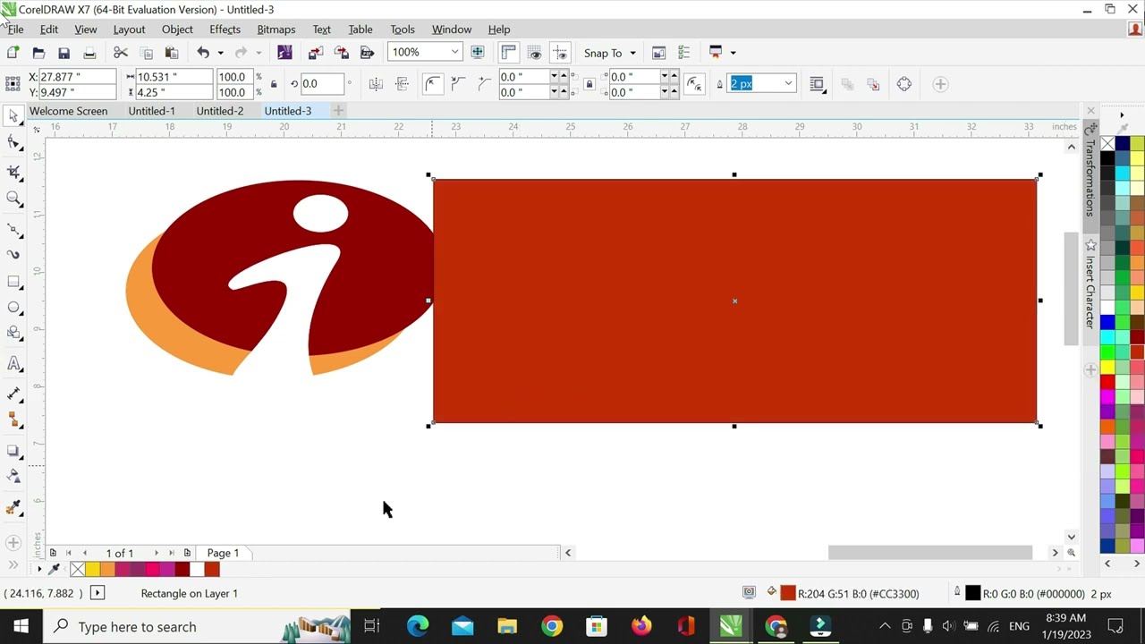Image resolution: width=1145 pixels, height=644 pixels.
Task: Click the New document icon
Action: click(x=13, y=53)
